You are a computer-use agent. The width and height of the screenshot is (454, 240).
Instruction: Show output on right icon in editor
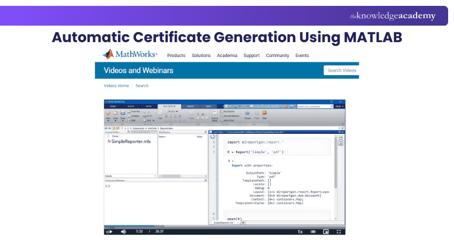[x=341, y=138]
